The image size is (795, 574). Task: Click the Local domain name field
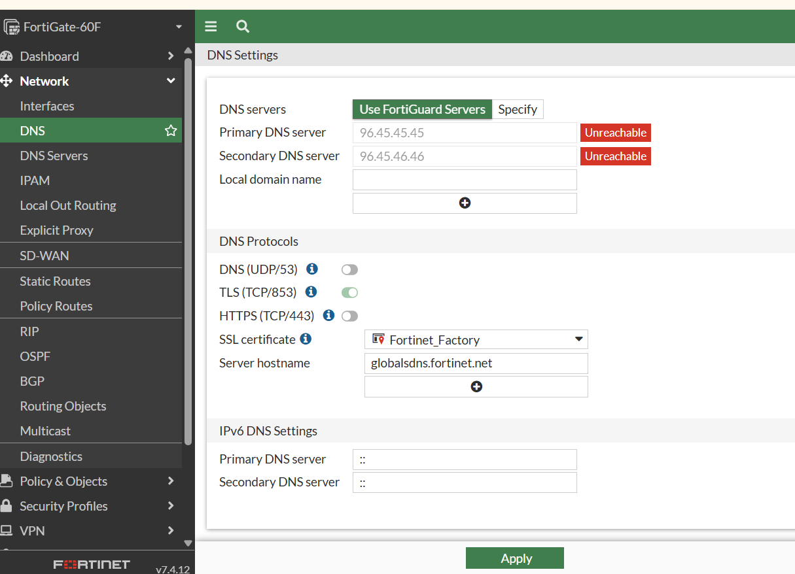465,180
